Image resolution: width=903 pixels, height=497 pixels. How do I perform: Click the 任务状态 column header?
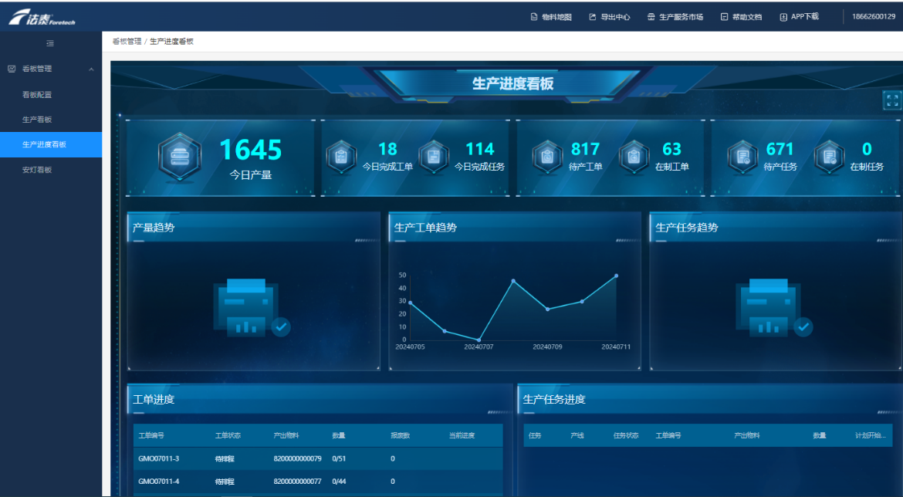(x=626, y=435)
